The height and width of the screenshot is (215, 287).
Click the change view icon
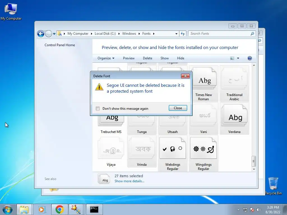(x=232, y=58)
